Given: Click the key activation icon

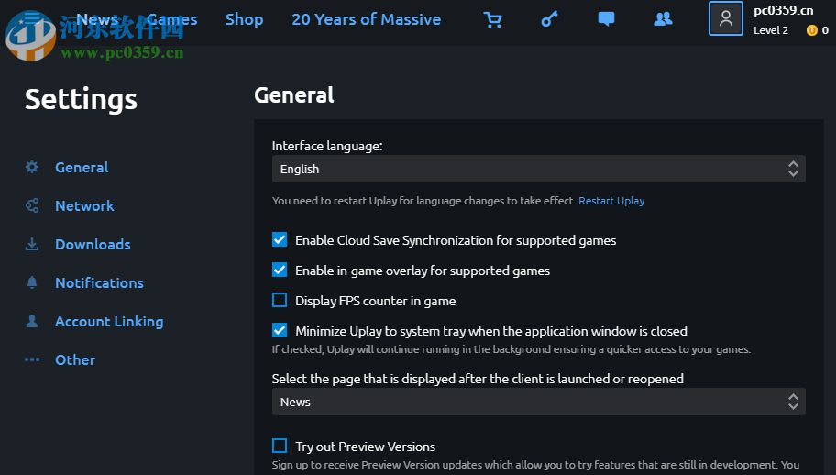Looking at the screenshot, I should [x=549, y=19].
